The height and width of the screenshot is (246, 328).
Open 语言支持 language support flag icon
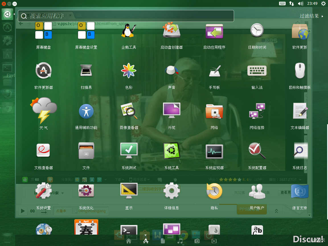(x=300, y=191)
